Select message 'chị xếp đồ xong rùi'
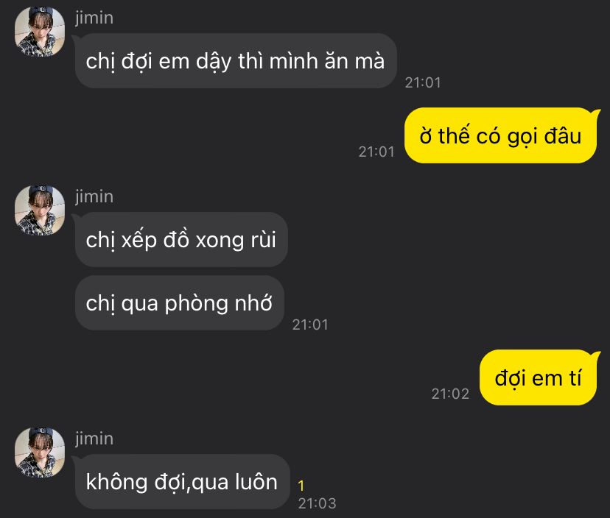 pos(181,239)
